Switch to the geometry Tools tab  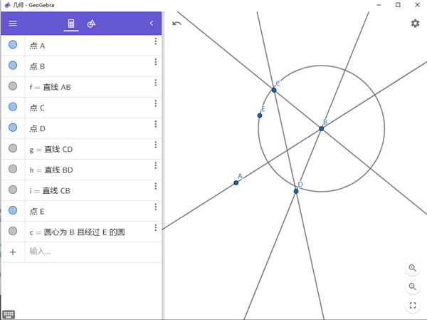point(91,24)
